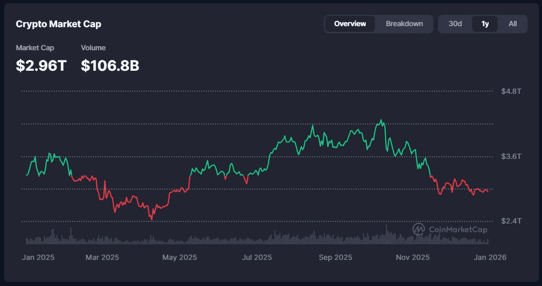Select the 1y time range

click(485, 24)
